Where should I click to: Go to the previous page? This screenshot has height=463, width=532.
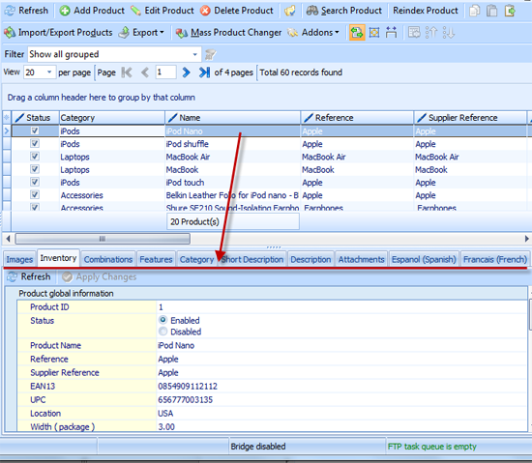pos(145,72)
